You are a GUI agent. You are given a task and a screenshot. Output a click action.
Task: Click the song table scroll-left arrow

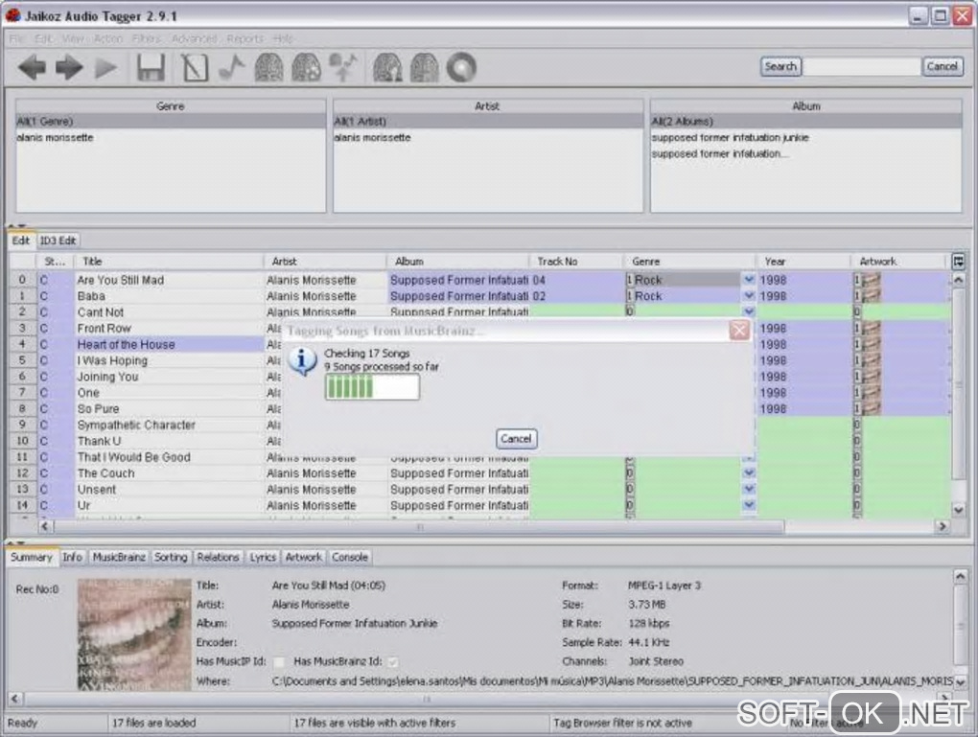pyautogui.click(x=45, y=527)
